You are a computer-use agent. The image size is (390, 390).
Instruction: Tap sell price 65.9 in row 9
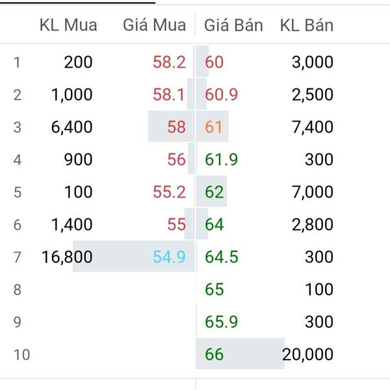(222, 322)
